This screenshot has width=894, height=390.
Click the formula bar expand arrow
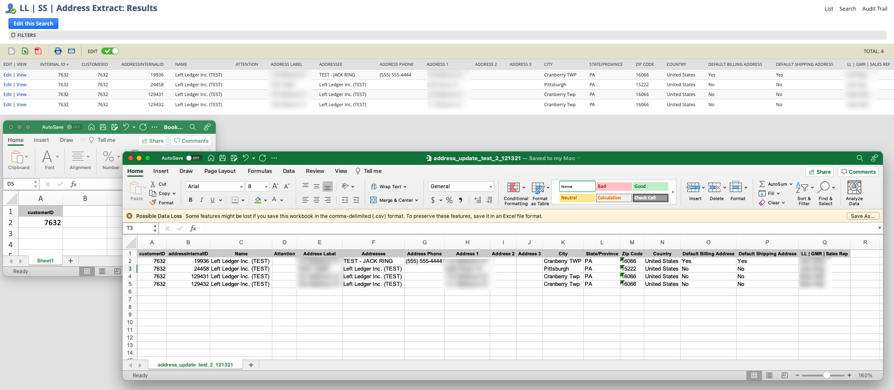(879, 228)
